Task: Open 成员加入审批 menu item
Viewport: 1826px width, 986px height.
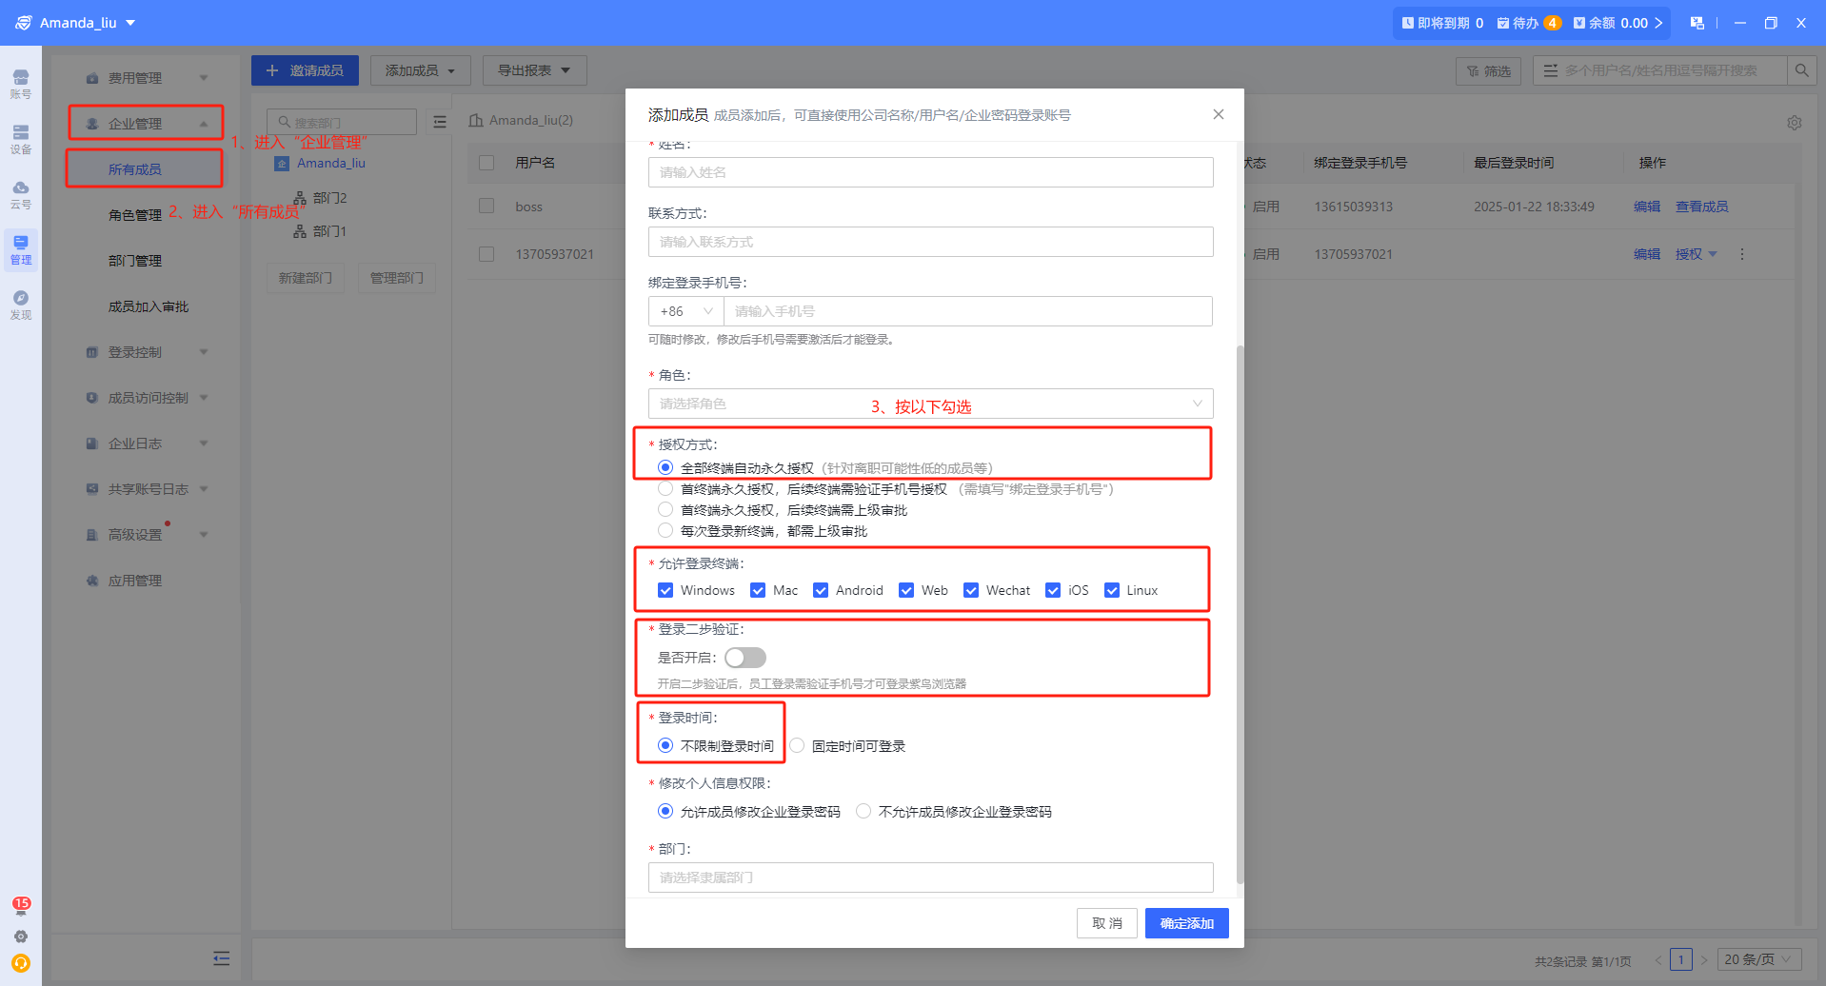Action: point(149,306)
